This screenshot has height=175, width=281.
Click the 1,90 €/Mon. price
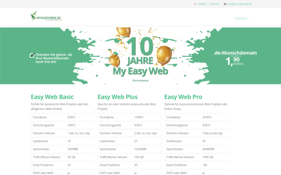235,61
